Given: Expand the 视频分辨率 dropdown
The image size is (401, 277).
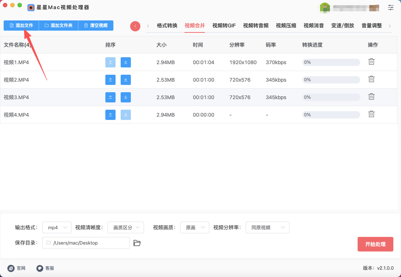Looking at the screenshot, I should (267, 227).
